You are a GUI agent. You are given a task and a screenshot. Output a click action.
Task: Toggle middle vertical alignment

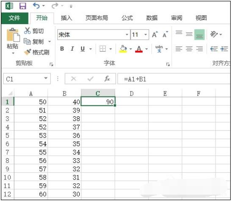coord(189,35)
